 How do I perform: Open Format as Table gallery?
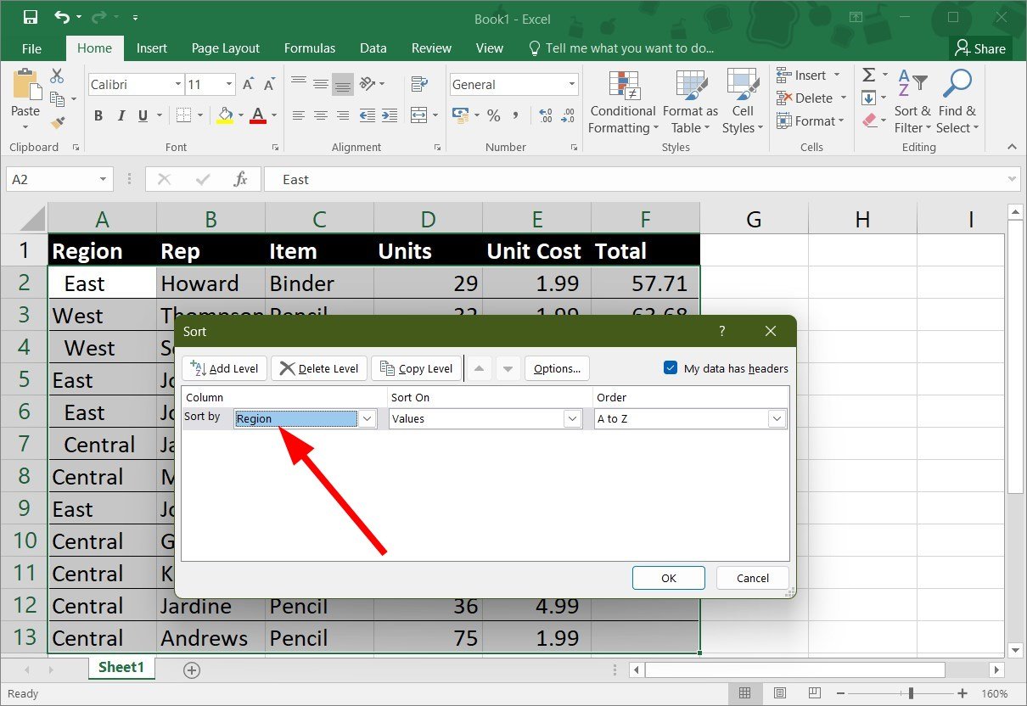tap(690, 102)
